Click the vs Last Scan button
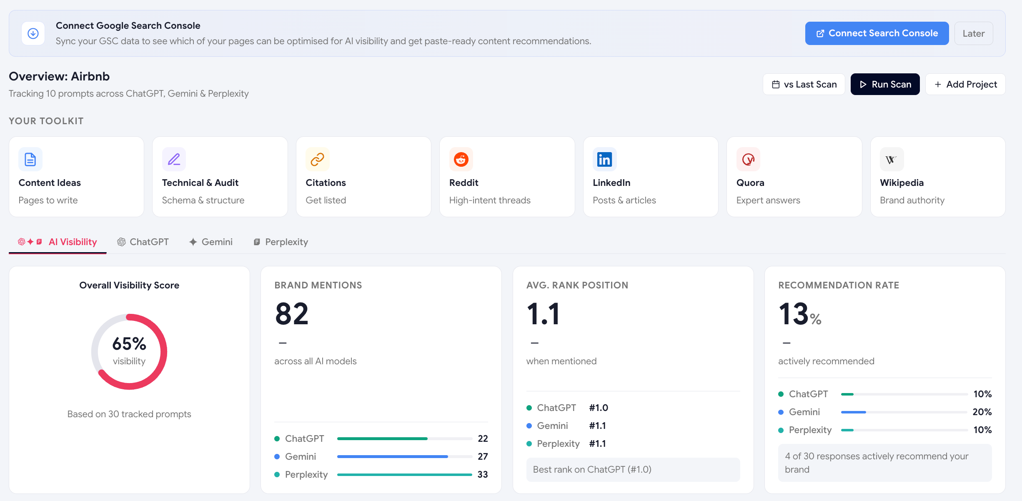The image size is (1022, 501). tap(804, 85)
